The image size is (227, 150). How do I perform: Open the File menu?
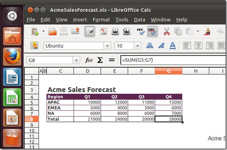pyautogui.click(x=31, y=20)
